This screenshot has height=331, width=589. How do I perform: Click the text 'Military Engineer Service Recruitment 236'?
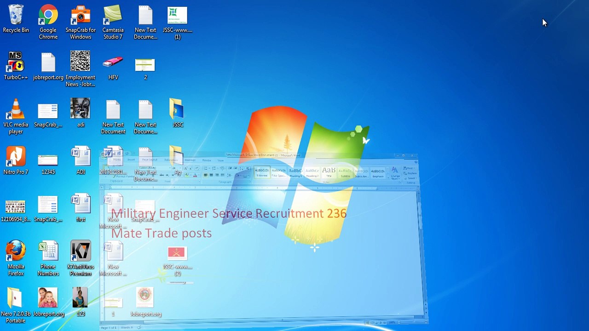point(229,213)
